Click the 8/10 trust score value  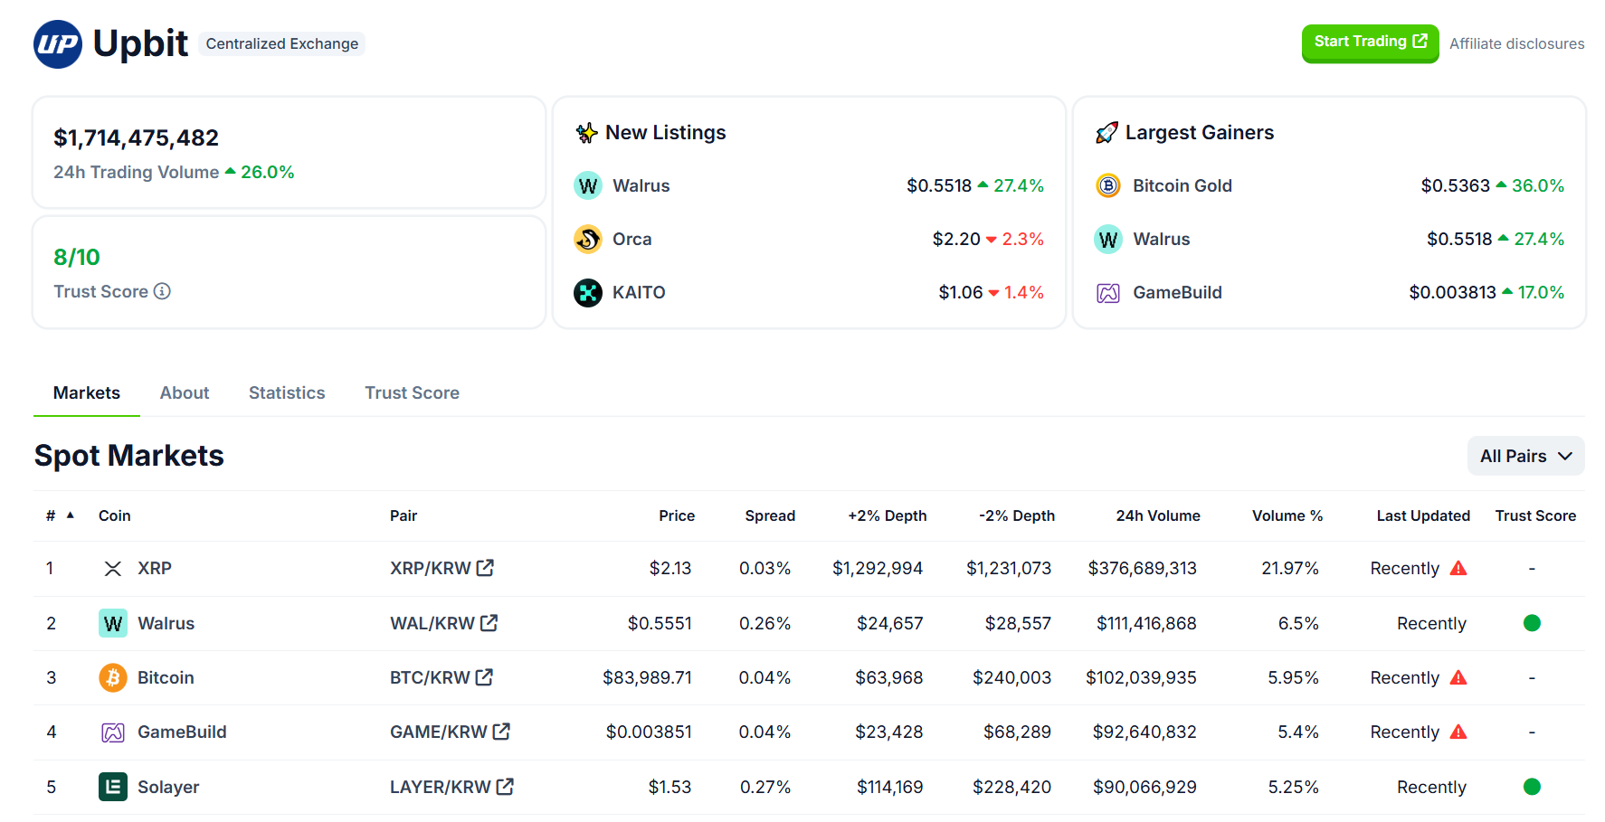click(x=77, y=257)
